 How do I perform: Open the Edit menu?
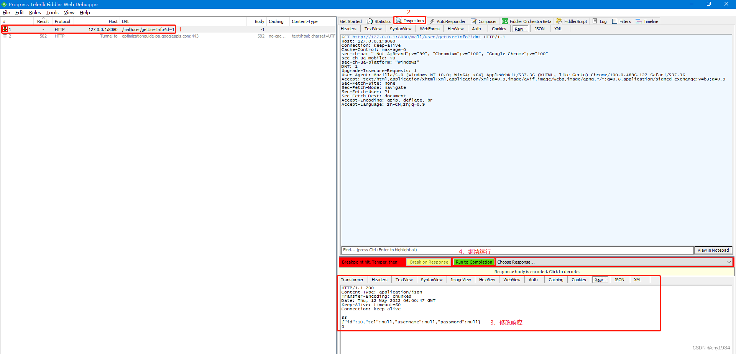[x=20, y=13]
